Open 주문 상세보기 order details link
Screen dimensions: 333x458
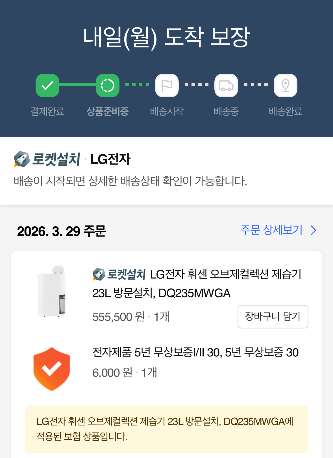(x=271, y=230)
